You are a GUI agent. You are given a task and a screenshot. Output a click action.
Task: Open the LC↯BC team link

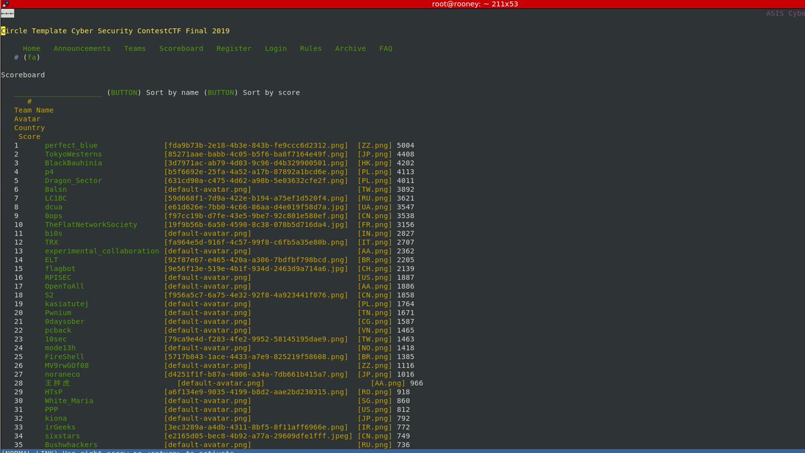[56, 198]
